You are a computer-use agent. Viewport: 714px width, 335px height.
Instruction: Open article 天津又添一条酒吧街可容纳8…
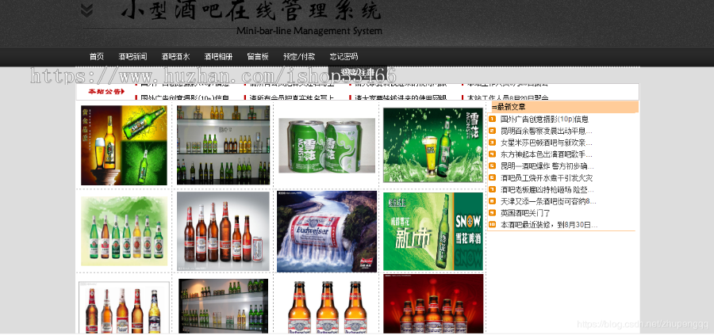pyautogui.click(x=548, y=201)
